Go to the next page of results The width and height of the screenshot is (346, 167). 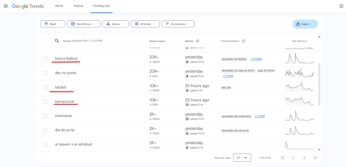pos(304,158)
